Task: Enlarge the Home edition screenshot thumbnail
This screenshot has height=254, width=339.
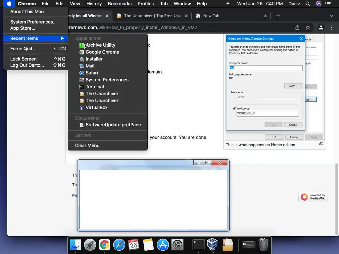Action: coord(321,144)
